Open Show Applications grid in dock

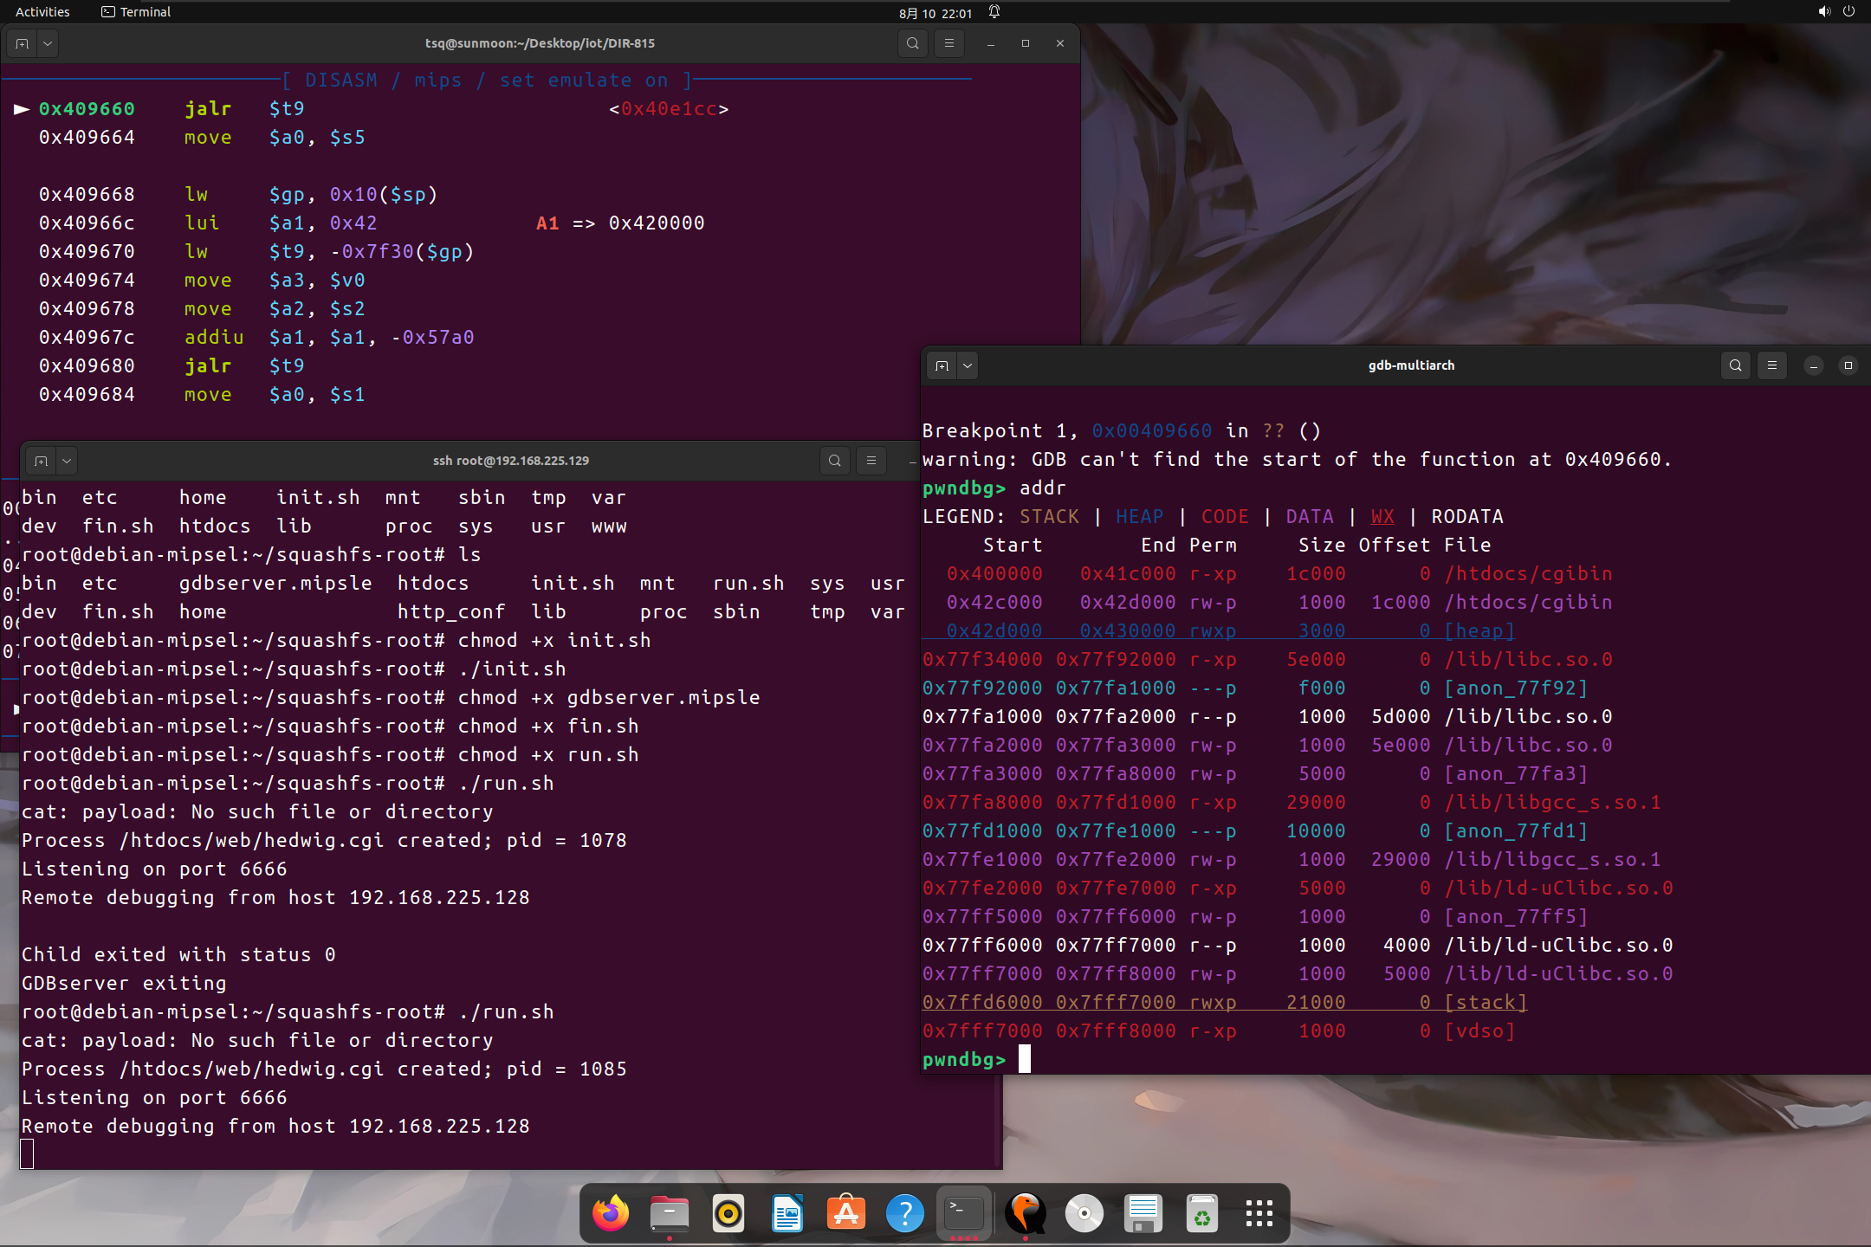point(1259,1213)
